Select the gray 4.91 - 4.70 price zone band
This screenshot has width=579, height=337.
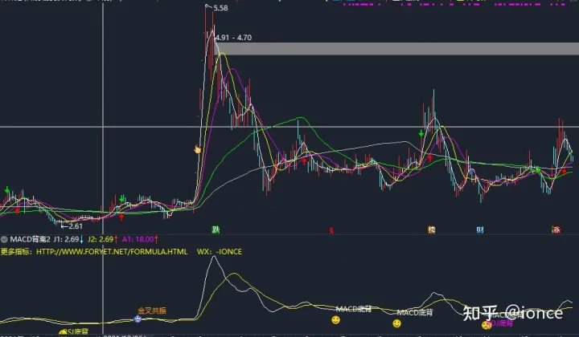pos(394,49)
